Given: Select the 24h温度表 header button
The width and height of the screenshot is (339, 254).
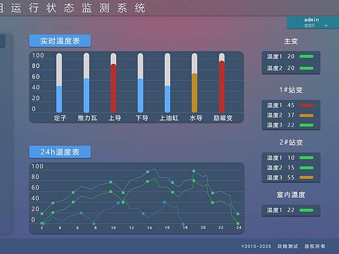Looking at the screenshot, I should coord(60,152).
